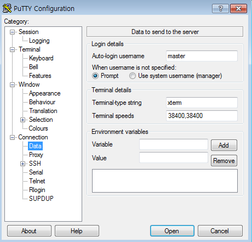Collapse the Session tree node
Screen dimensions: 252x242
12,32
